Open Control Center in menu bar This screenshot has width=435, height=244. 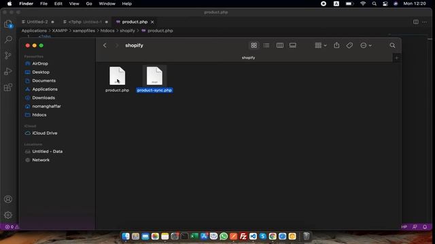pos(385,3)
